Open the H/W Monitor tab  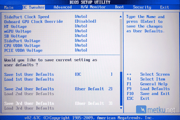click(93, 7)
